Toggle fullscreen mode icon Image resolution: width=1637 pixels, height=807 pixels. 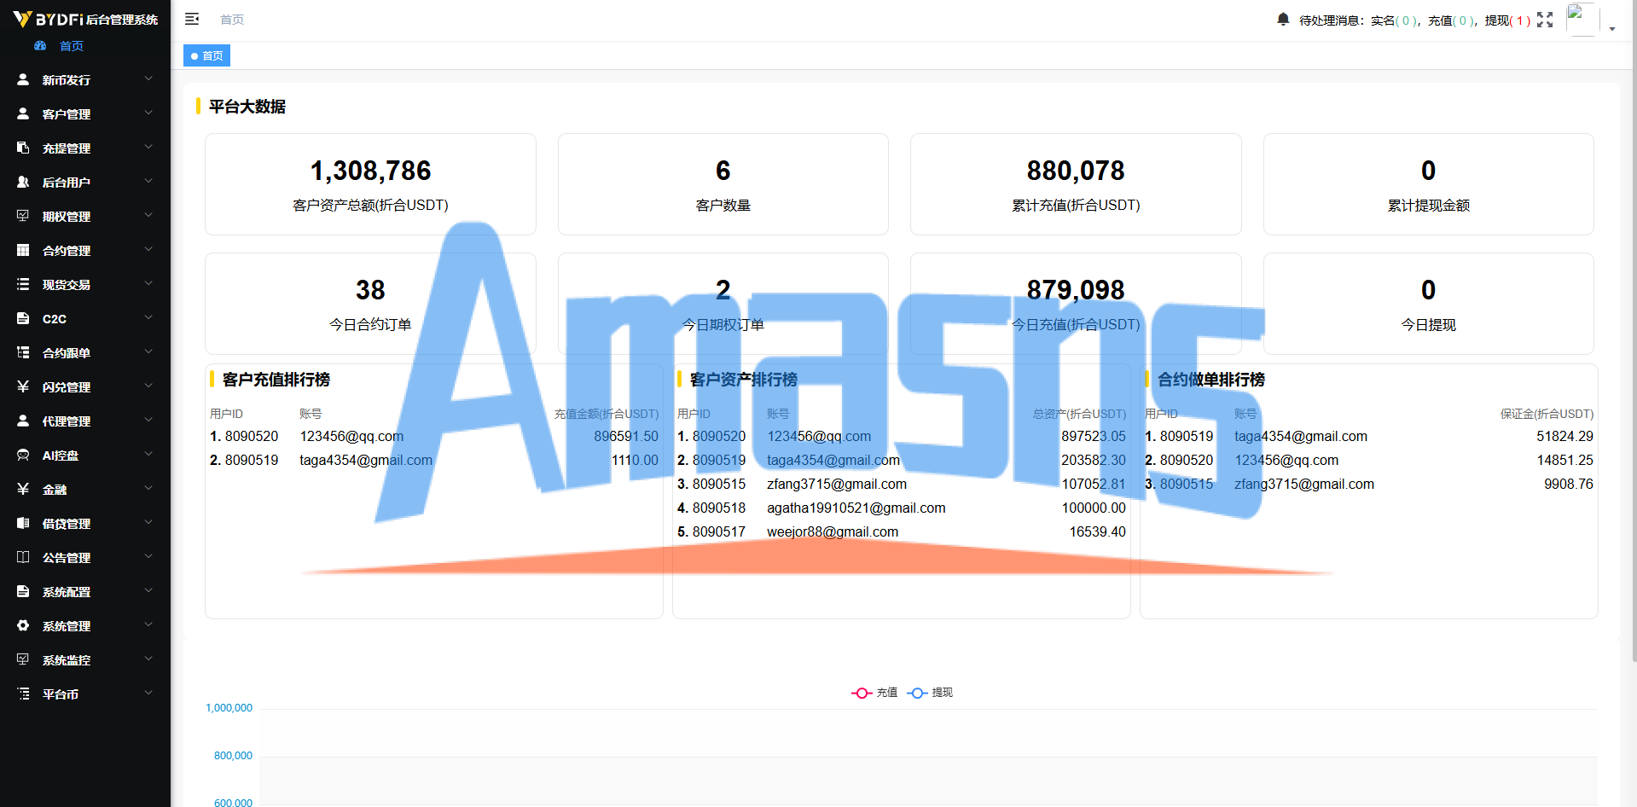pyautogui.click(x=1545, y=20)
